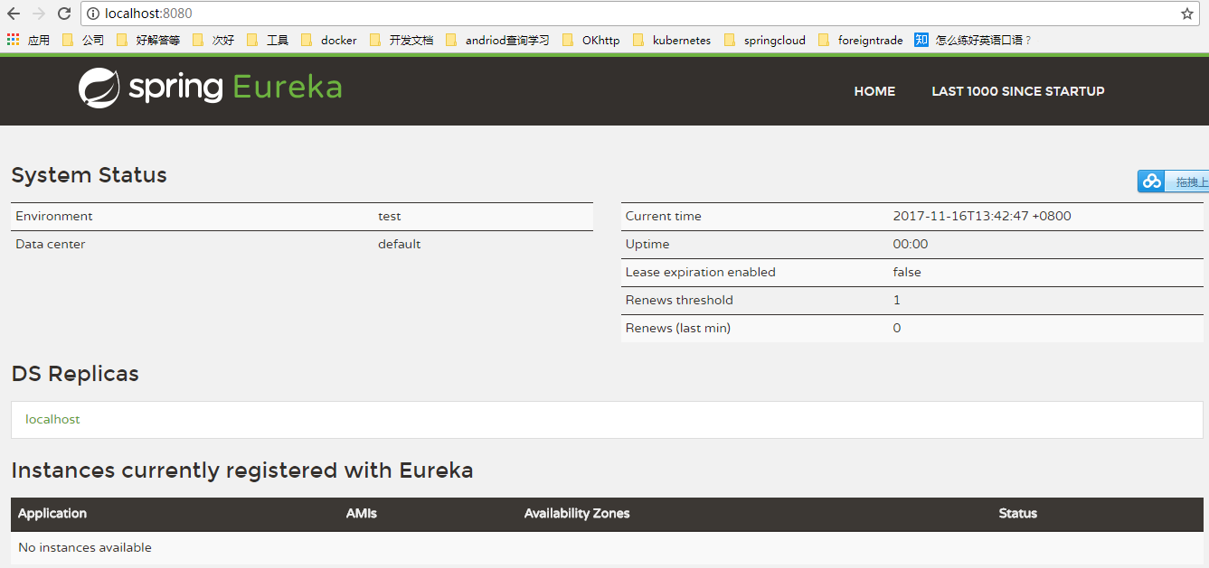Click the Current time label cell
Screen dimensions: 1209x568
coord(664,216)
